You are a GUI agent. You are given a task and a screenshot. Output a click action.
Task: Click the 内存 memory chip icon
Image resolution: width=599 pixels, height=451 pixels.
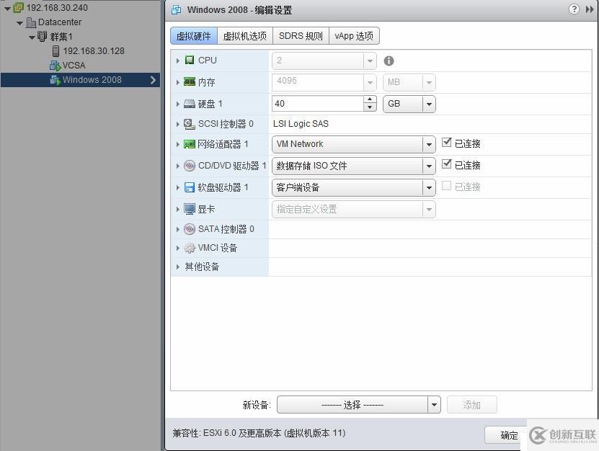[188, 82]
